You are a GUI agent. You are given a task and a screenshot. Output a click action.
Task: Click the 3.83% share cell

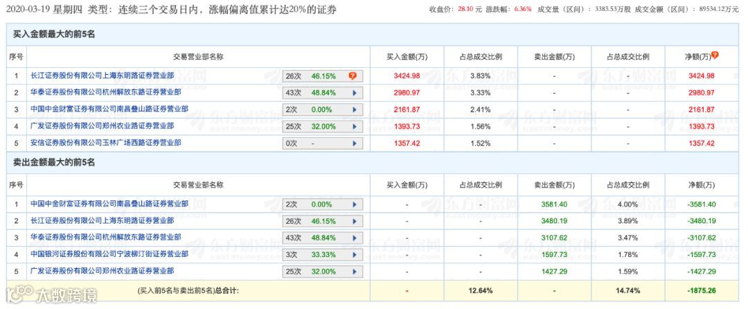480,76
